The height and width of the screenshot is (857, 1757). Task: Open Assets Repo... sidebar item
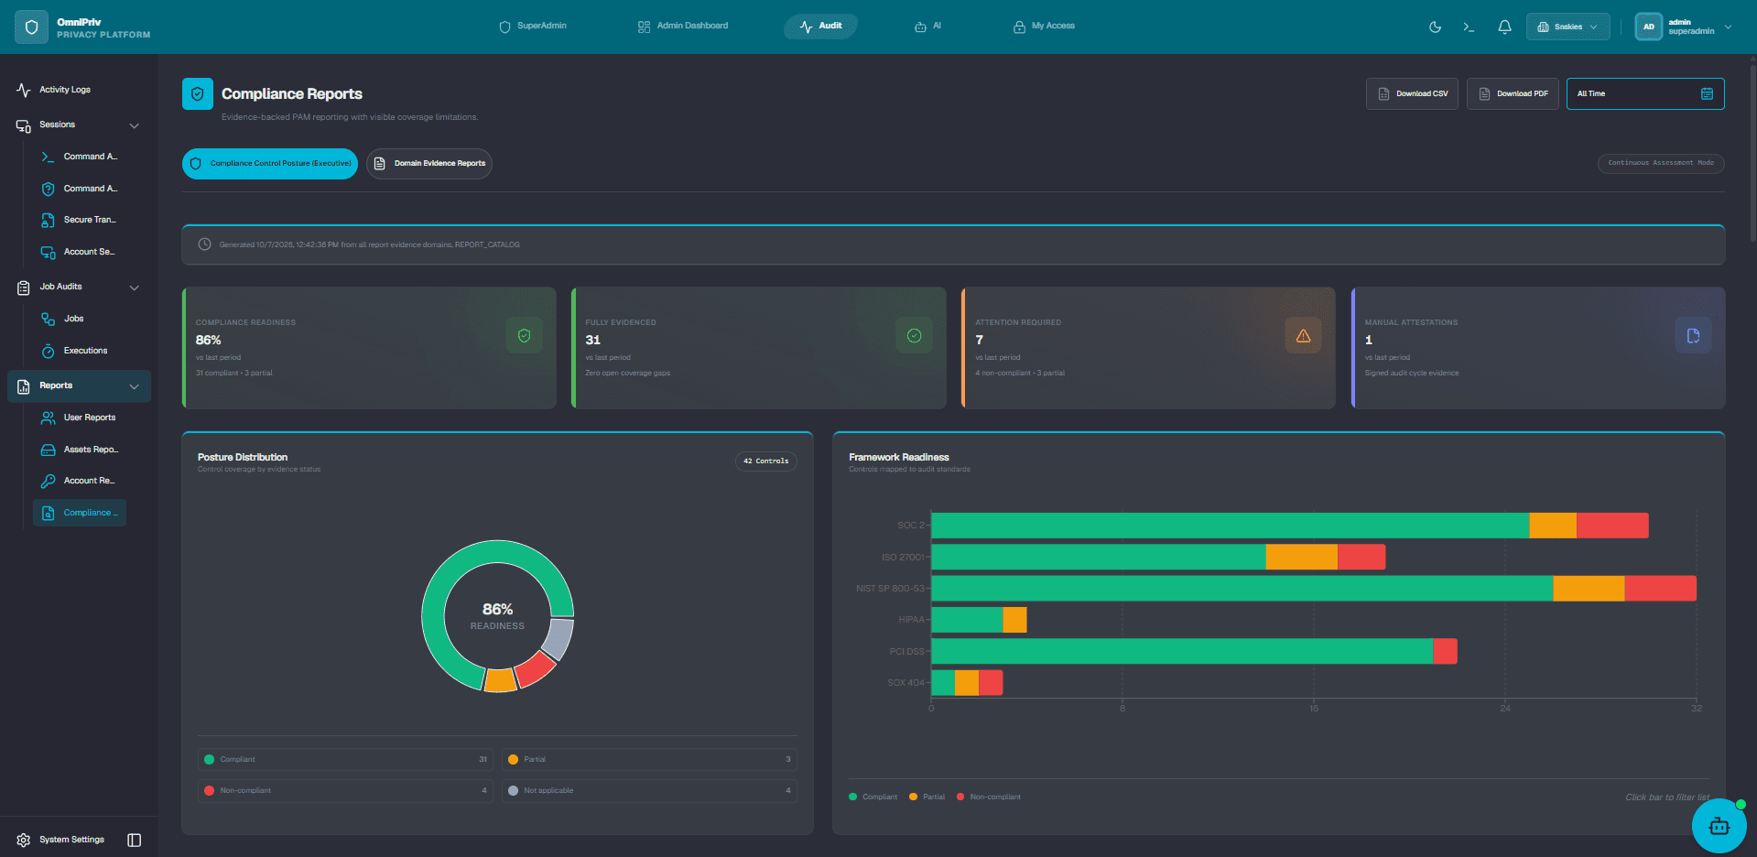coord(80,450)
